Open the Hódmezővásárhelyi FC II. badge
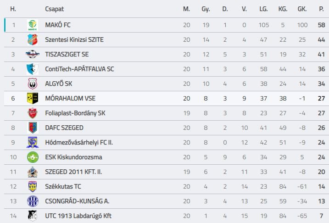Viewport: 329px width, 223px height. tap(32, 142)
